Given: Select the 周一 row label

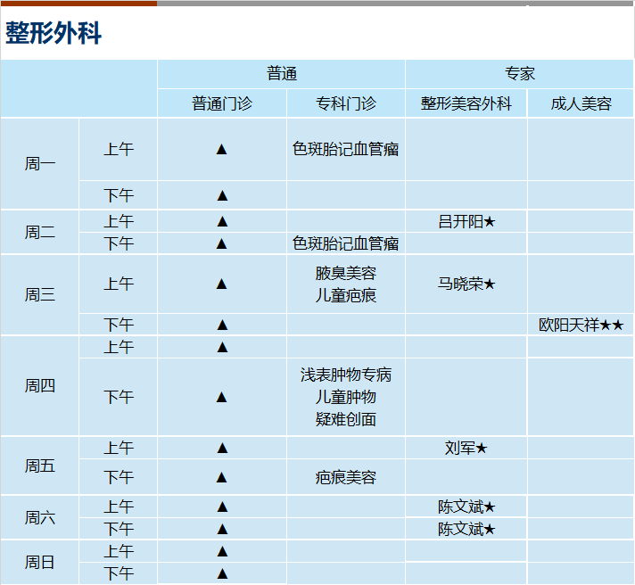Looking at the screenshot, I should (39, 164).
